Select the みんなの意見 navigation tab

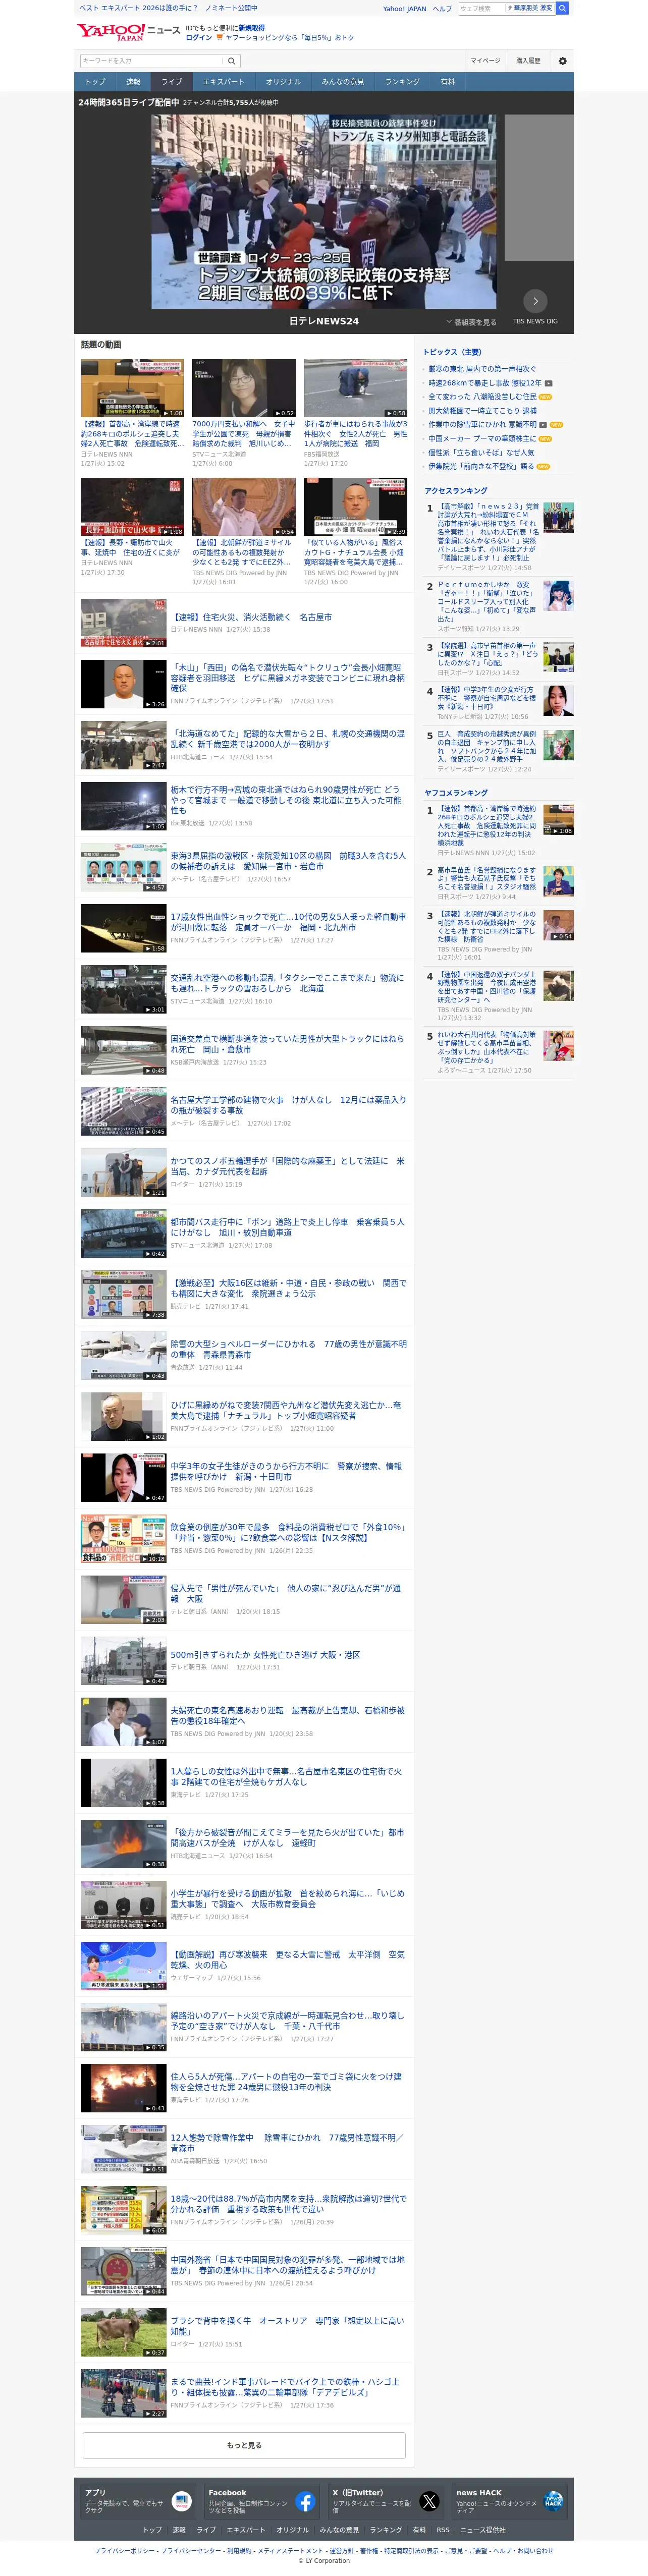click(343, 82)
